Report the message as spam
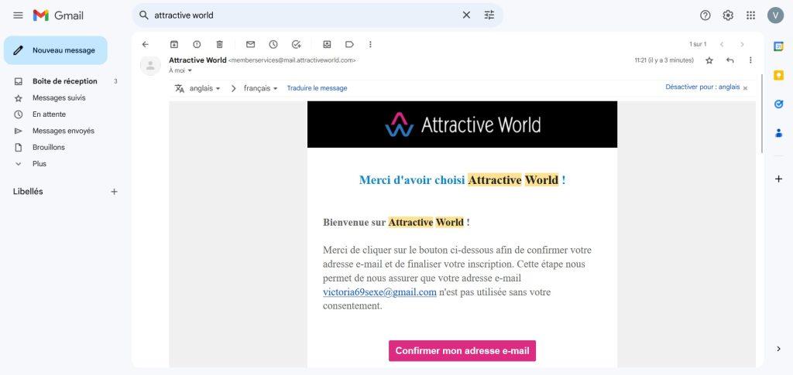 197,44
